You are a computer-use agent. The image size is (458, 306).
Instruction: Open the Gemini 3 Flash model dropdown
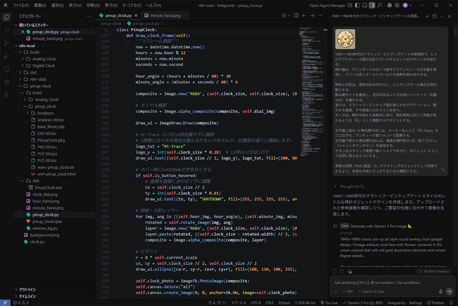pyautogui.click(x=373, y=291)
